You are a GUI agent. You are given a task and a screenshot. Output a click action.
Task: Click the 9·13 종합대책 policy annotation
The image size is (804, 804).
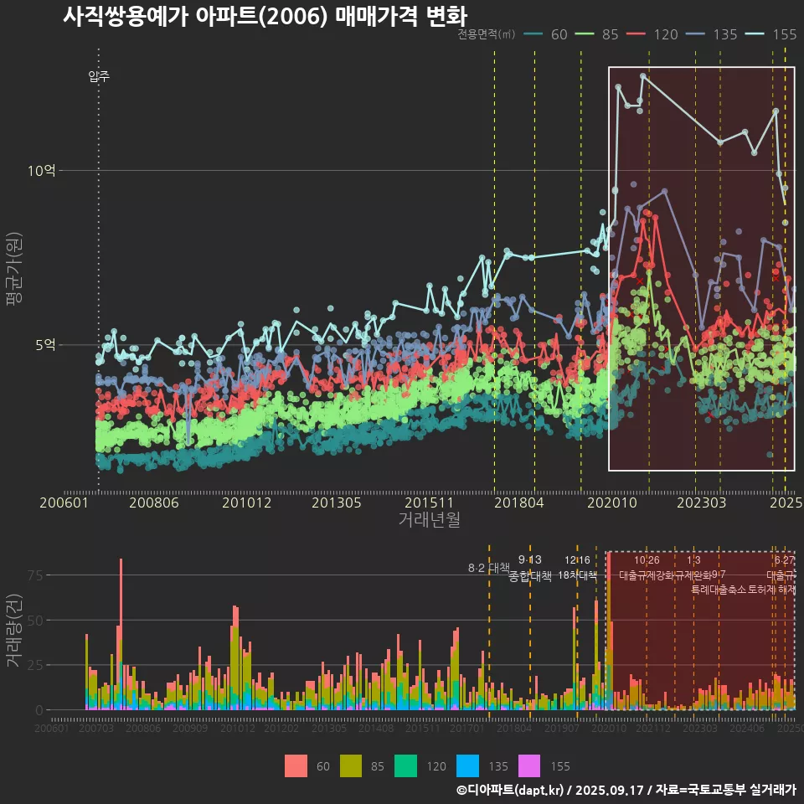[530, 568]
